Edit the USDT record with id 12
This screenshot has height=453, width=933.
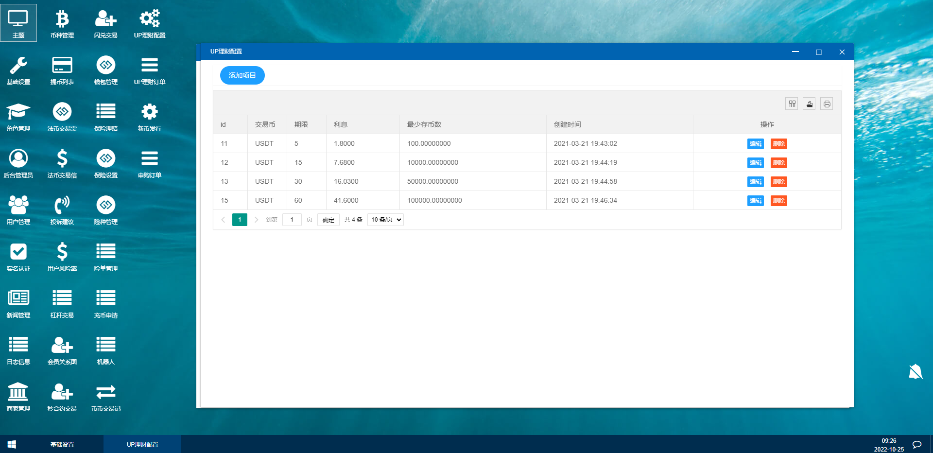point(755,163)
